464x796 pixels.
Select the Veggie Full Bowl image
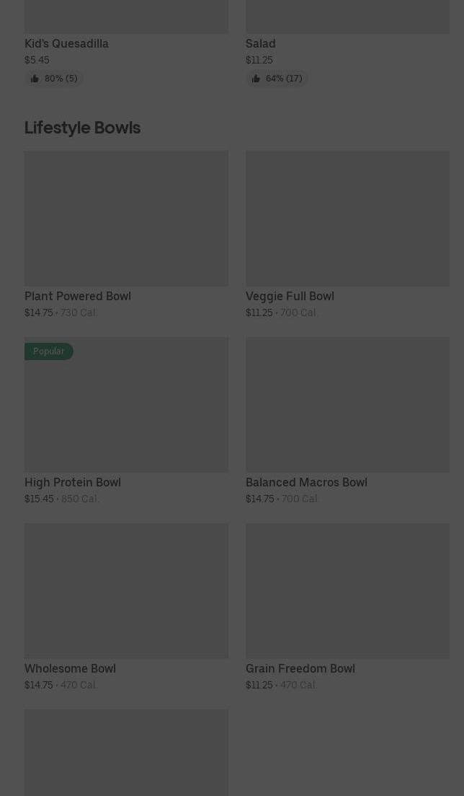point(347,218)
